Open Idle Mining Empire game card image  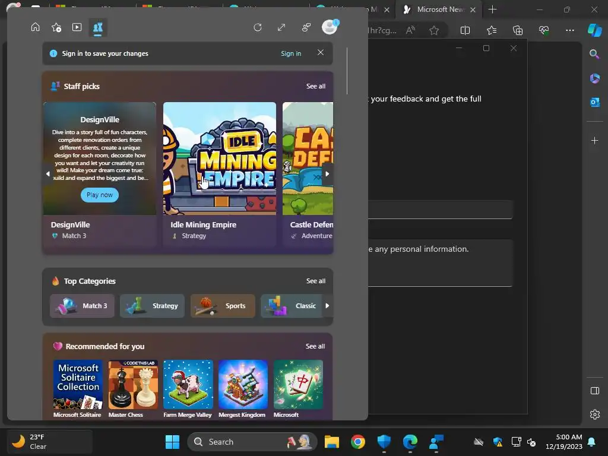click(x=220, y=158)
